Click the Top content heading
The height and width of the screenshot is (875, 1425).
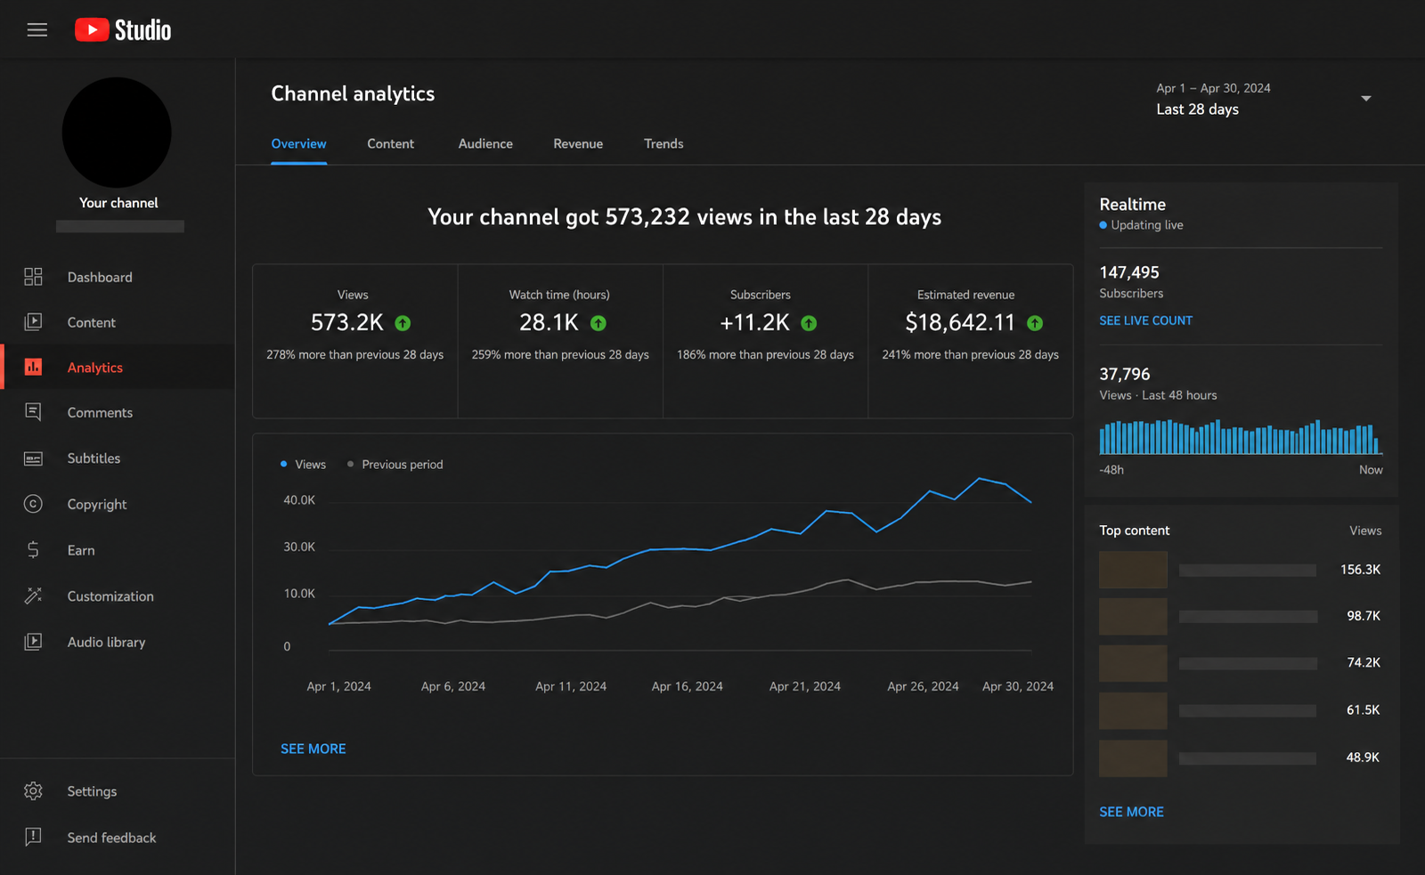pos(1134,531)
